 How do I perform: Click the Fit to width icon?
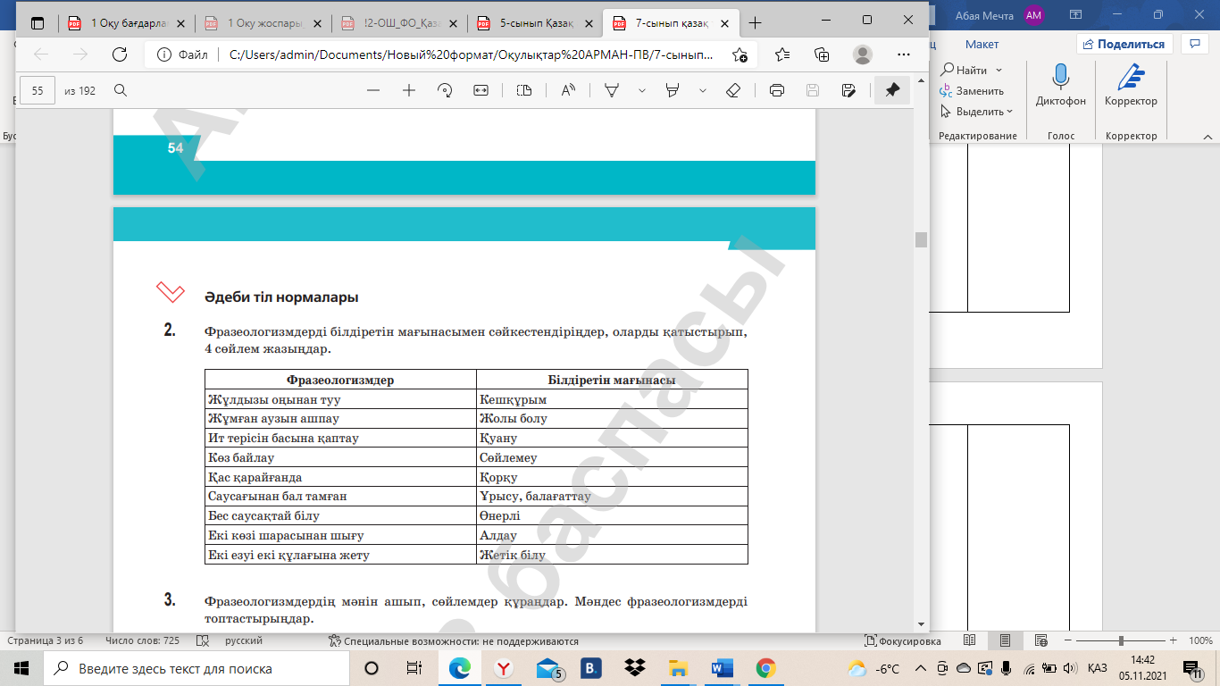(x=480, y=90)
